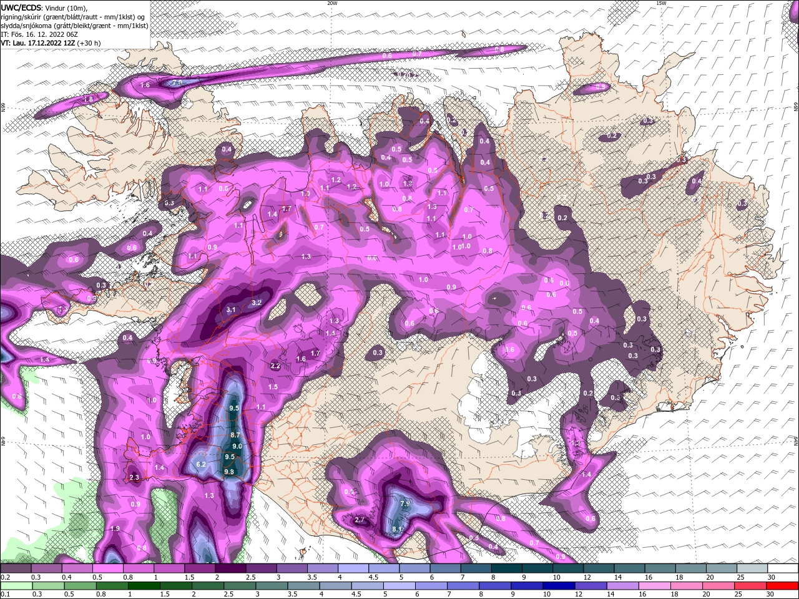The height and width of the screenshot is (599, 799).
Task: Select the dusky purple 0.2 swatch in upper legend row
Action: (16, 568)
